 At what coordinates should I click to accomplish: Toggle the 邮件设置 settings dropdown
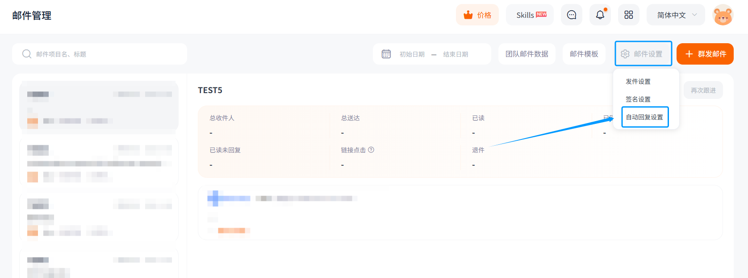pyautogui.click(x=644, y=54)
